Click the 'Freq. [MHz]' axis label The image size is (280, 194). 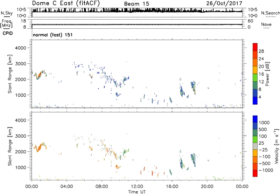6,24
